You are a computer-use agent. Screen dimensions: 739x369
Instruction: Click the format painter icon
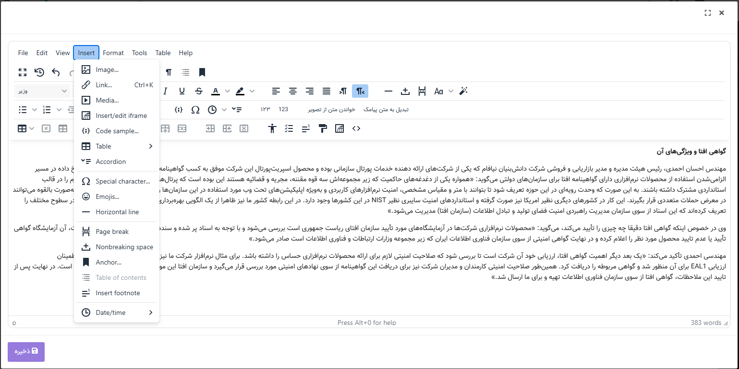click(x=323, y=128)
